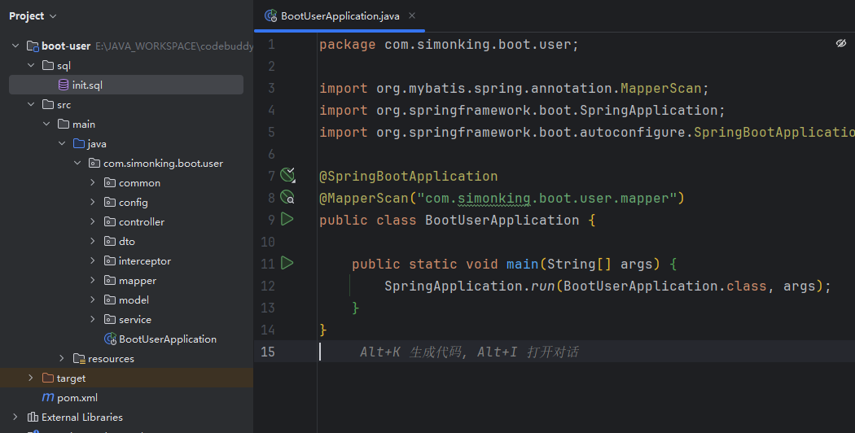Switch to the BootUserApplication.java tab
This screenshot has height=433, width=855.
[340, 16]
